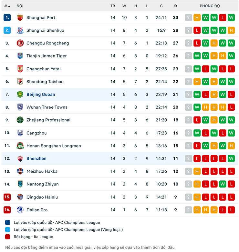Click the Beijing Guoan team badge
Screen dimensions: 239x252
(20, 95)
